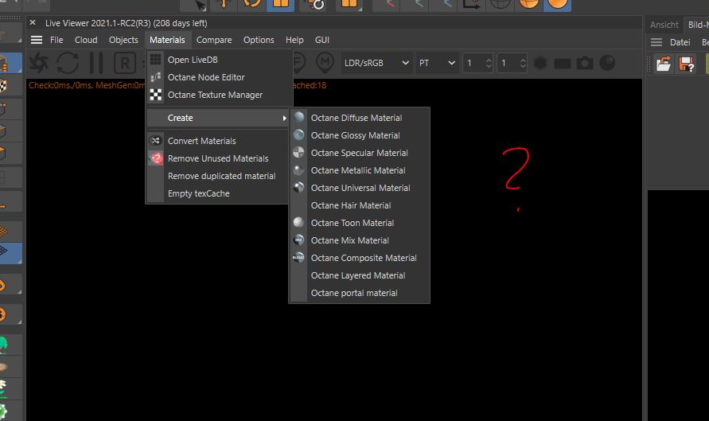Create an Octane Layered Material
Screen dimensions: 709x421
point(360,276)
